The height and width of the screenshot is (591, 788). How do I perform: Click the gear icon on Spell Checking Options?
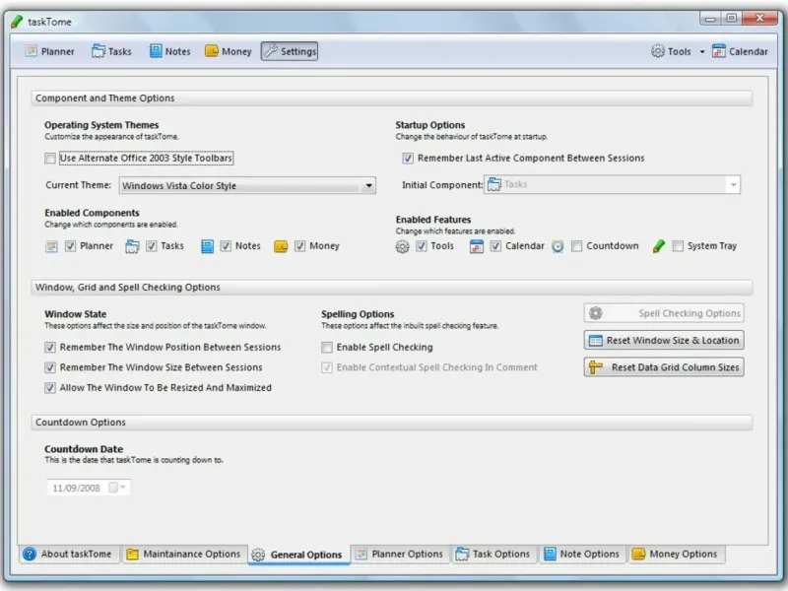pyautogui.click(x=596, y=313)
